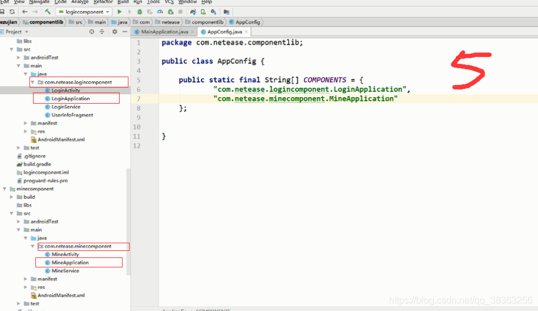
Task: Open the profiler gauge icon
Action: pos(160,12)
